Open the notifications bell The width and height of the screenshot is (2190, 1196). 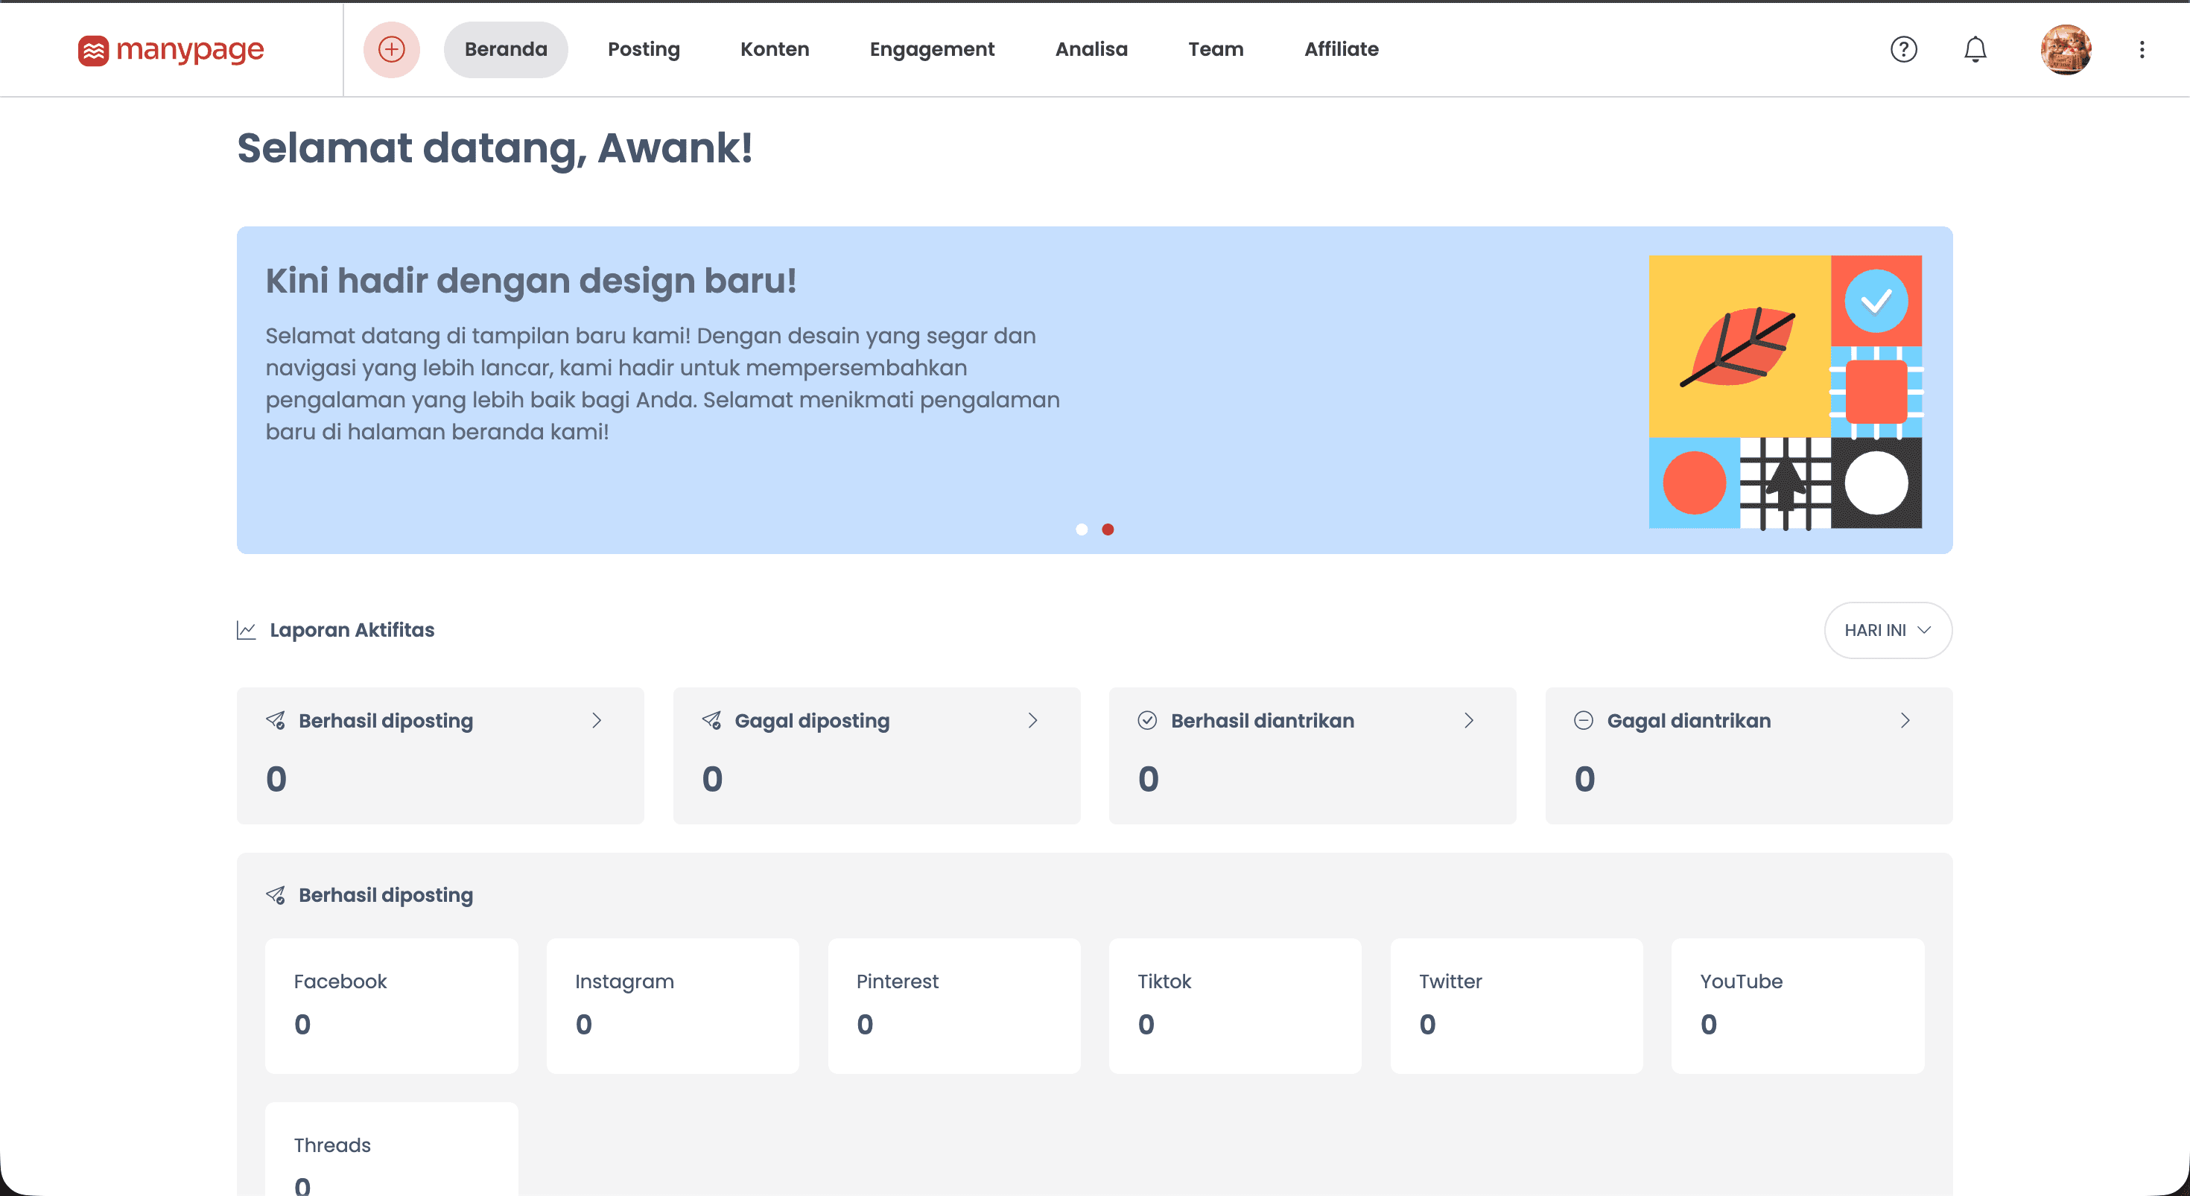tap(1975, 49)
